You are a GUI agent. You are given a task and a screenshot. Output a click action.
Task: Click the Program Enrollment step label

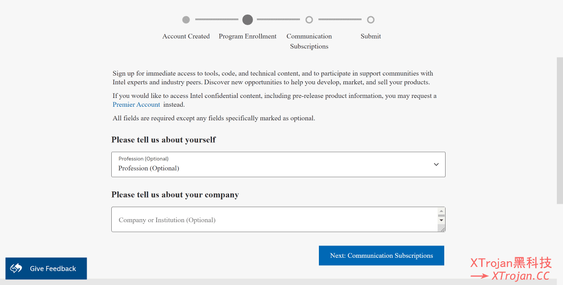point(248,36)
